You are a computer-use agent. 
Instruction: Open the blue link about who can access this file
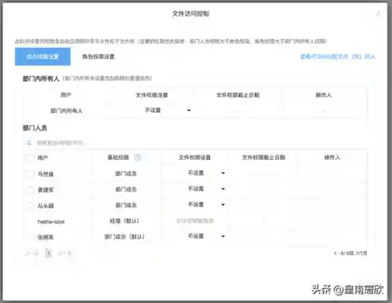338,57
